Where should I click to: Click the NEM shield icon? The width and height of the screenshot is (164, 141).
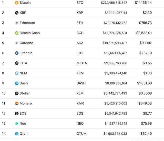17,73
